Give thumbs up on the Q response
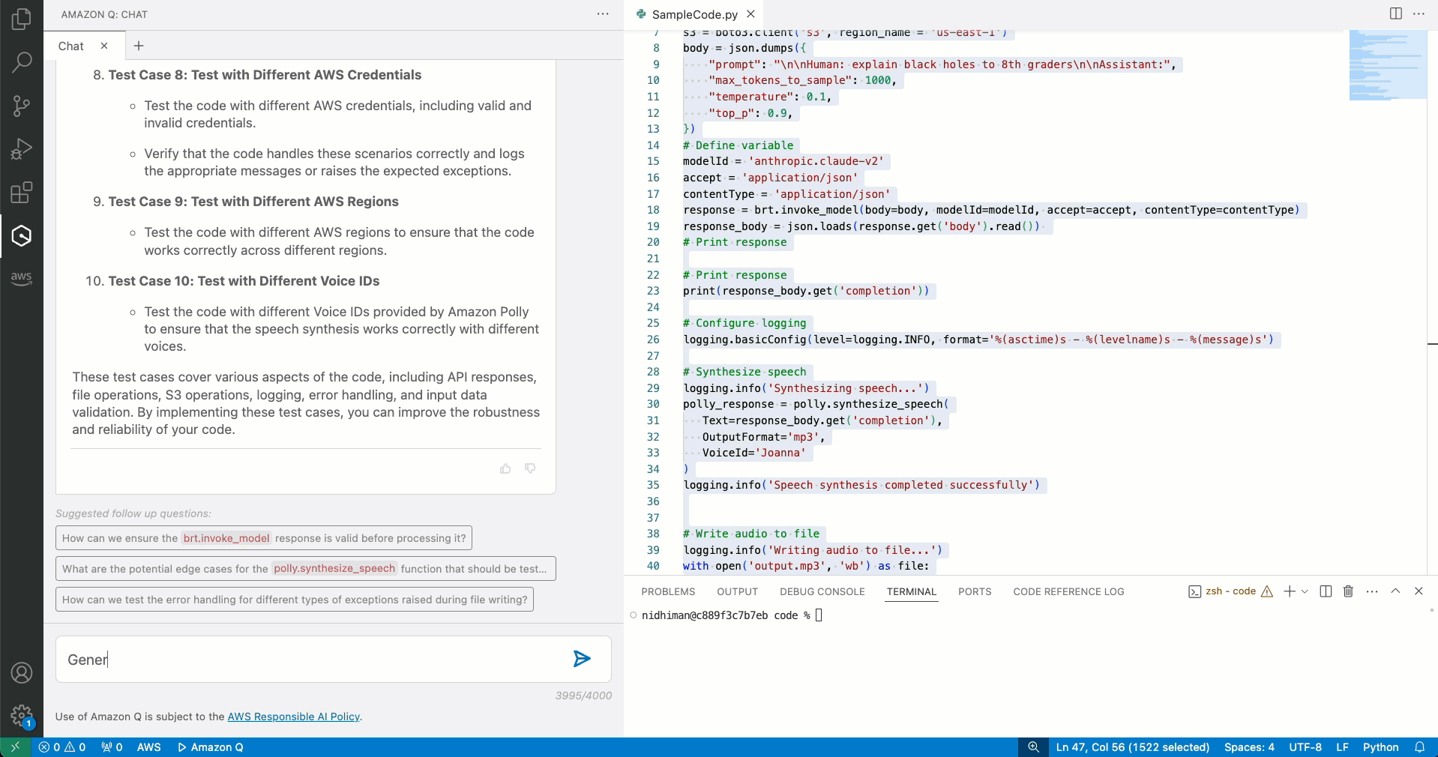 pyautogui.click(x=505, y=468)
